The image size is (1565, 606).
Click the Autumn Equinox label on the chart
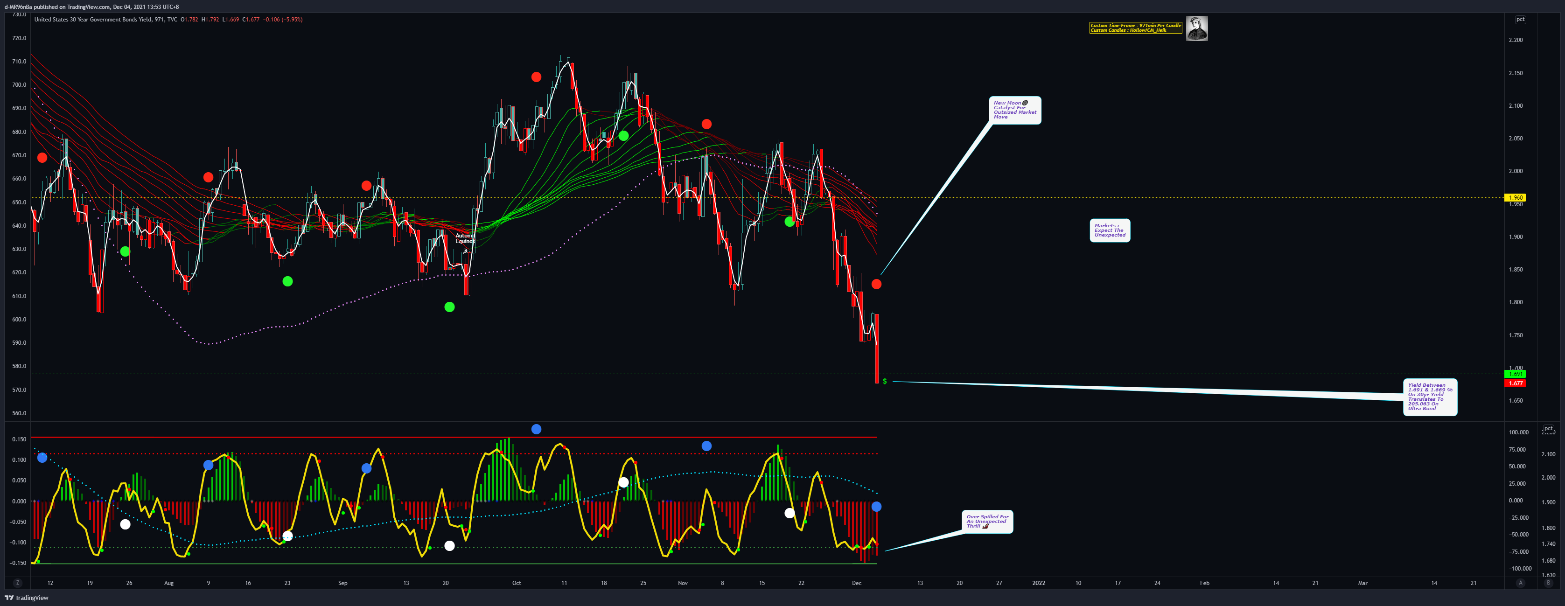pos(465,238)
